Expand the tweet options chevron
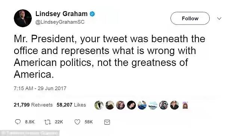The height and width of the screenshot is (136, 237). pos(219,18)
